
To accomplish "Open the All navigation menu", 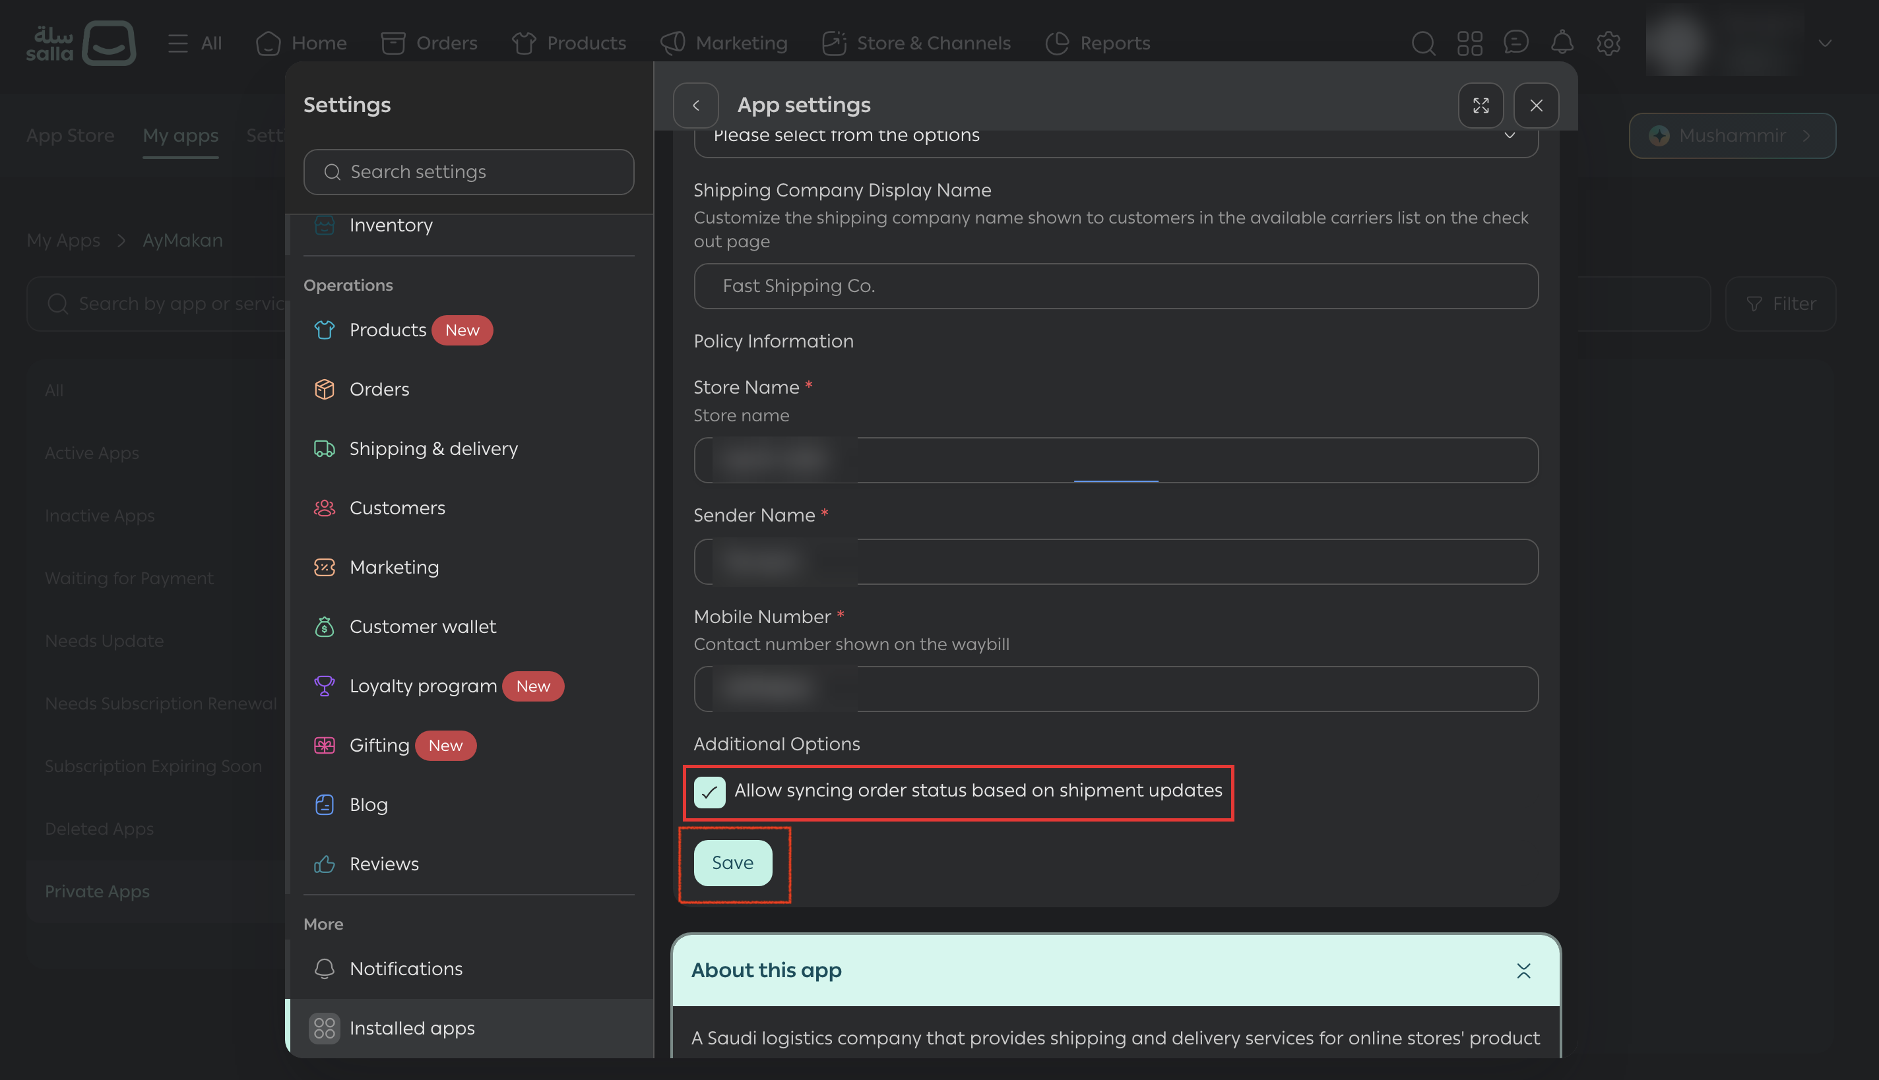I will [195, 43].
